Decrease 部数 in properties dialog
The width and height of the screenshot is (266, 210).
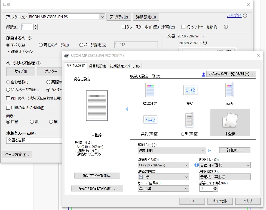click(x=215, y=190)
